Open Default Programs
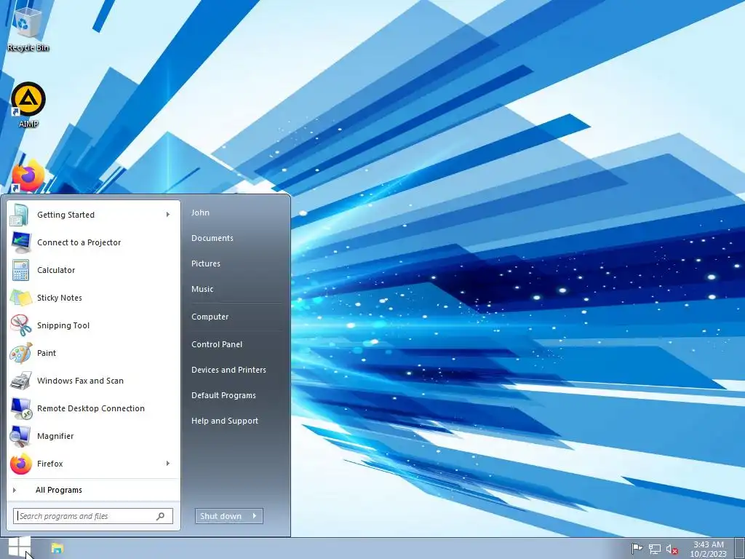Viewport: 745px width, 559px height. 223,395
